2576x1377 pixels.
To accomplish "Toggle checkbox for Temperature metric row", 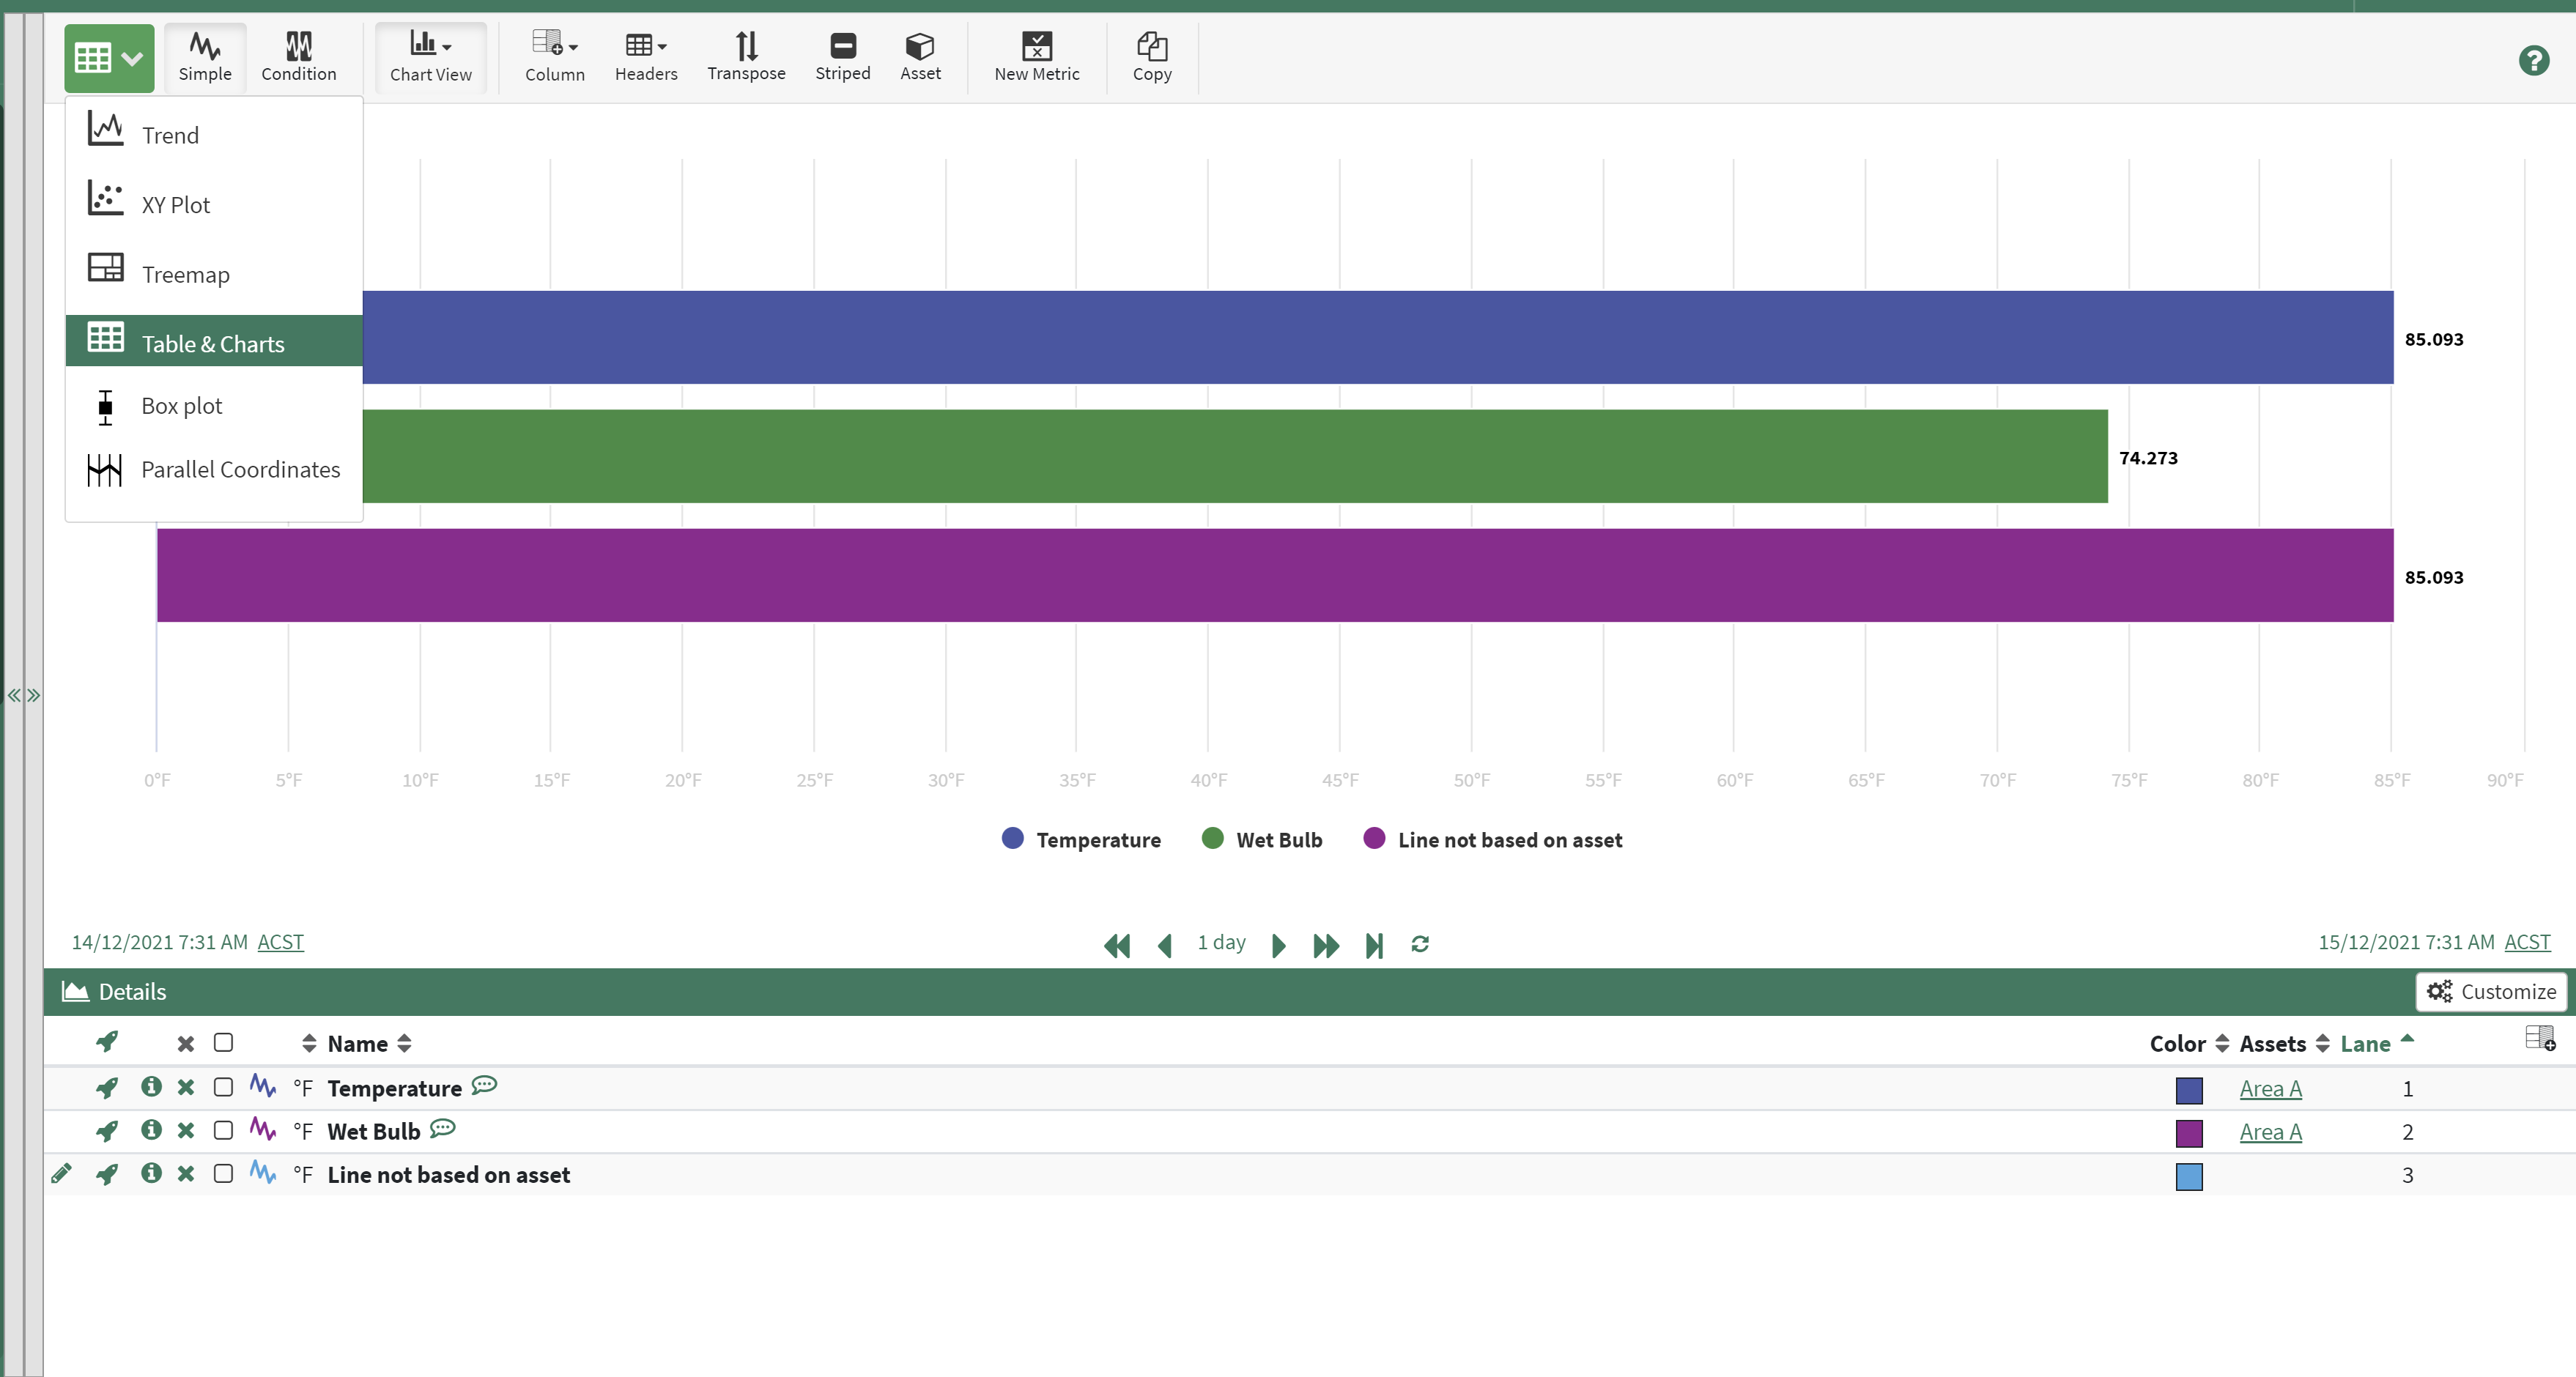I will [x=223, y=1087].
